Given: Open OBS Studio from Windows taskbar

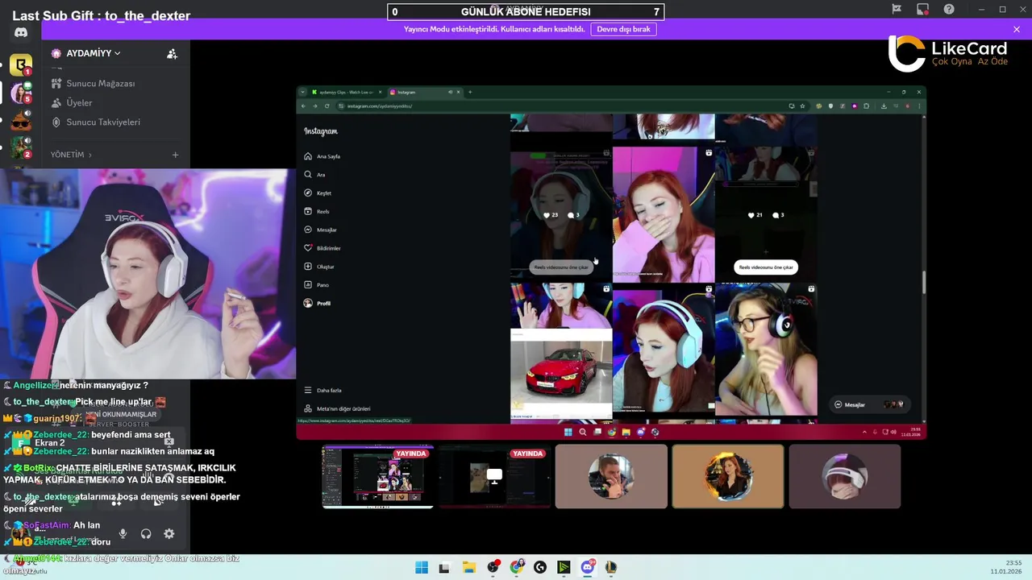Looking at the screenshot, I should tap(493, 567).
